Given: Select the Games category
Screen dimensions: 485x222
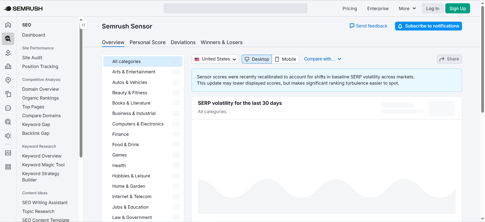Looking at the screenshot, I should pos(143,155).
